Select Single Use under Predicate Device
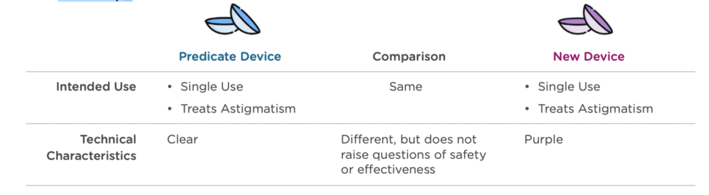Image resolution: width=709 pixels, height=195 pixels. point(212,86)
